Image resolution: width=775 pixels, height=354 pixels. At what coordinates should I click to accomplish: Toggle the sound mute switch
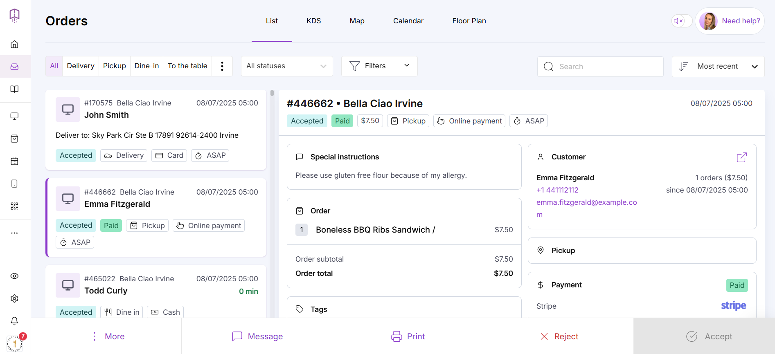point(682,21)
